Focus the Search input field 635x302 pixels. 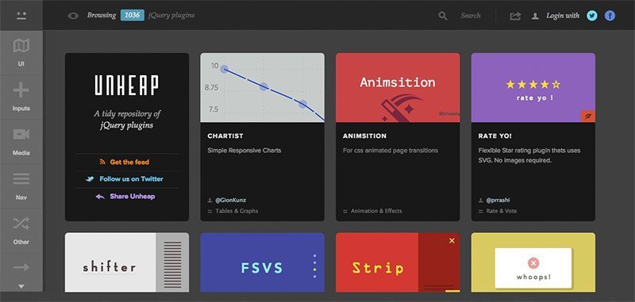coord(471,16)
